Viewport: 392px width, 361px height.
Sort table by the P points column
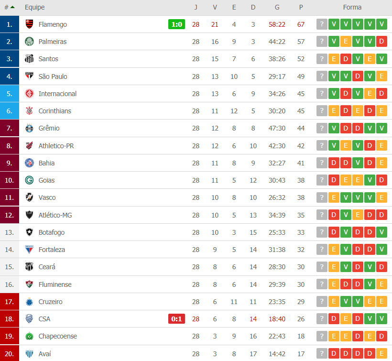[301, 7]
